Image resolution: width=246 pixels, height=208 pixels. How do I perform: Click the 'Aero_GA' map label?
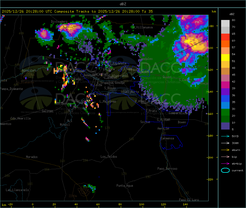point(163,128)
